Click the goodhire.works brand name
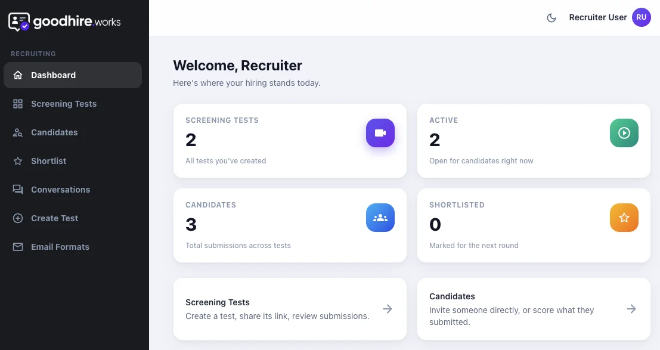 [x=77, y=21]
